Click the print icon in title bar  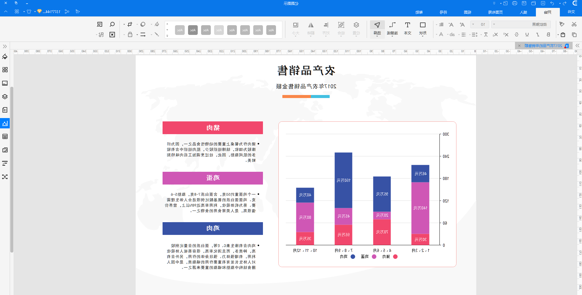click(x=515, y=3)
